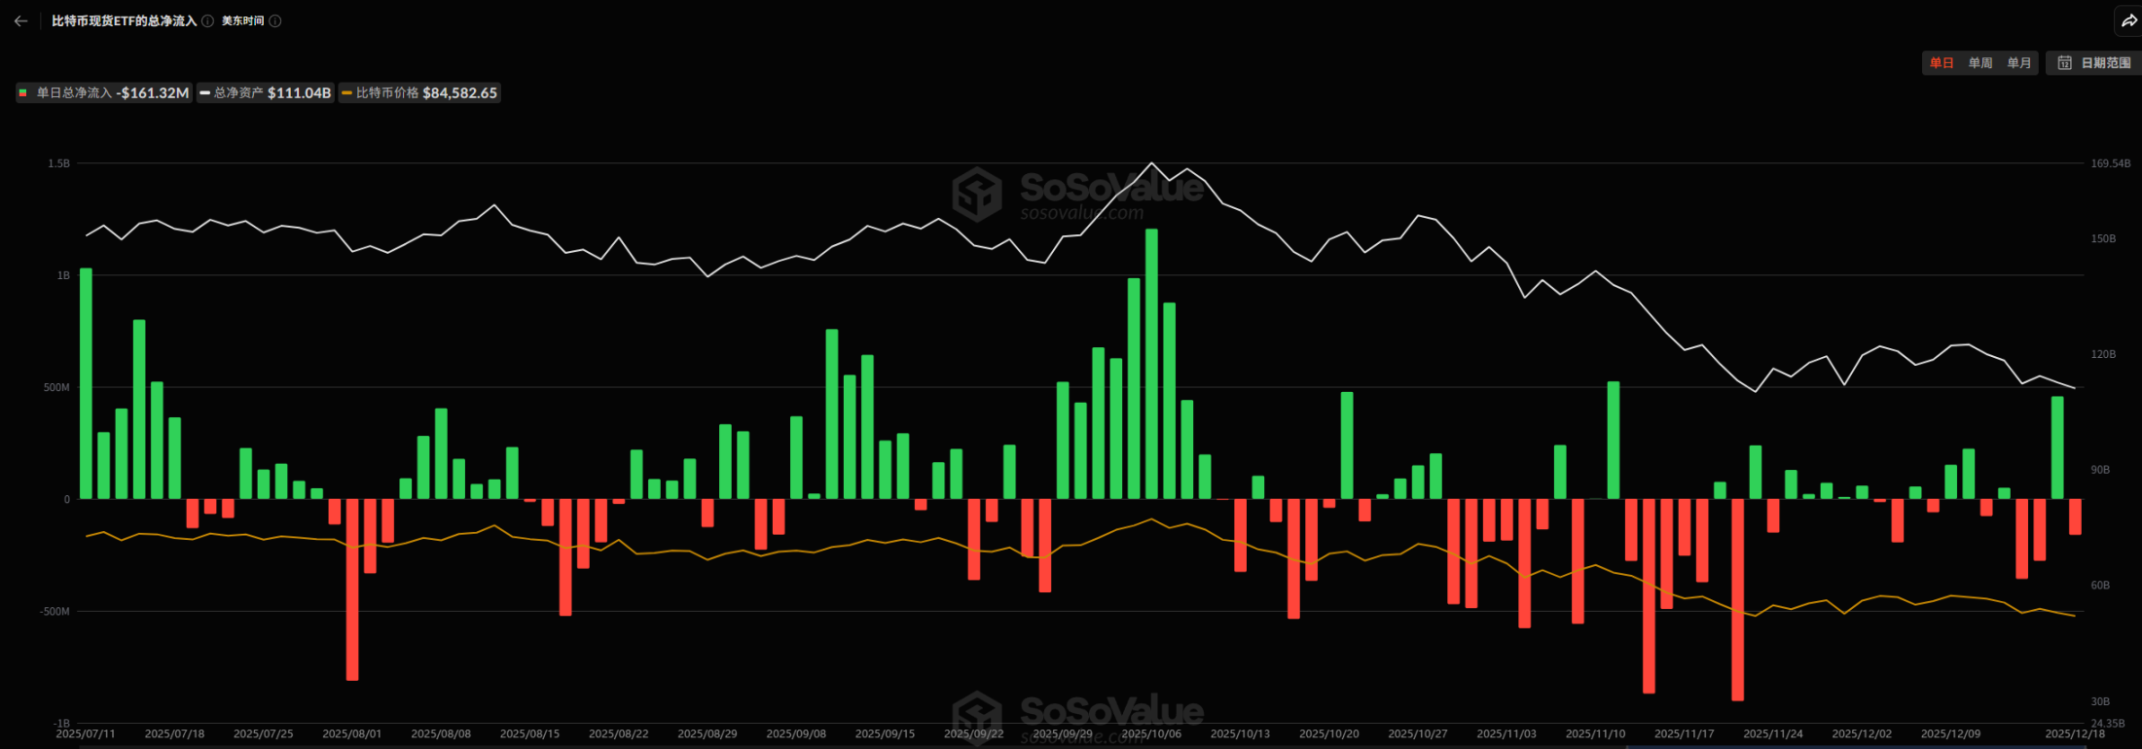Image resolution: width=2142 pixels, height=749 pixels.
Task: Click the 比特币现货ETF的总净流入 title text
Action: 125,21
